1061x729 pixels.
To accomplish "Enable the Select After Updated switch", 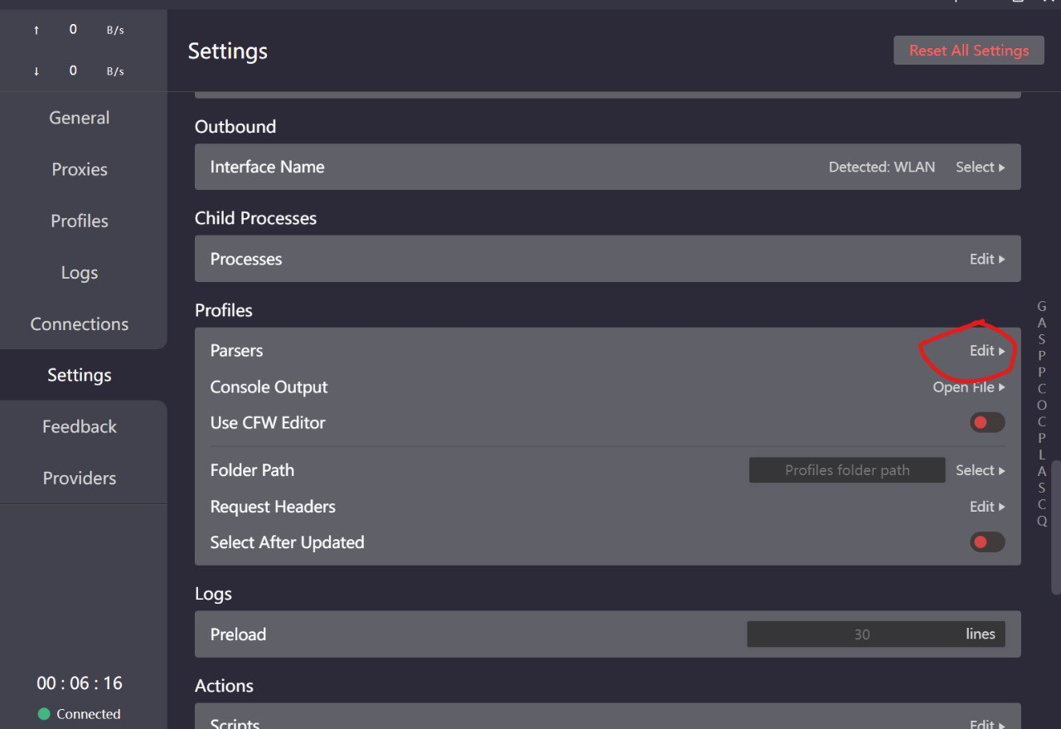I will [x=987, y=542].
